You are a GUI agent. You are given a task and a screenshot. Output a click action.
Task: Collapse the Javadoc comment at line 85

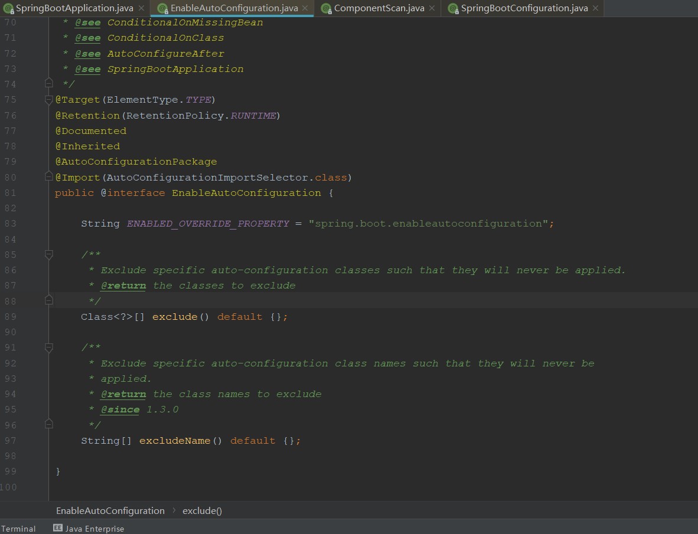49,254
